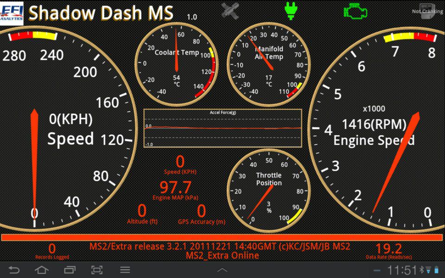
Task: Tap the 160 mark on Speed gauge
Action: [107, 103]
